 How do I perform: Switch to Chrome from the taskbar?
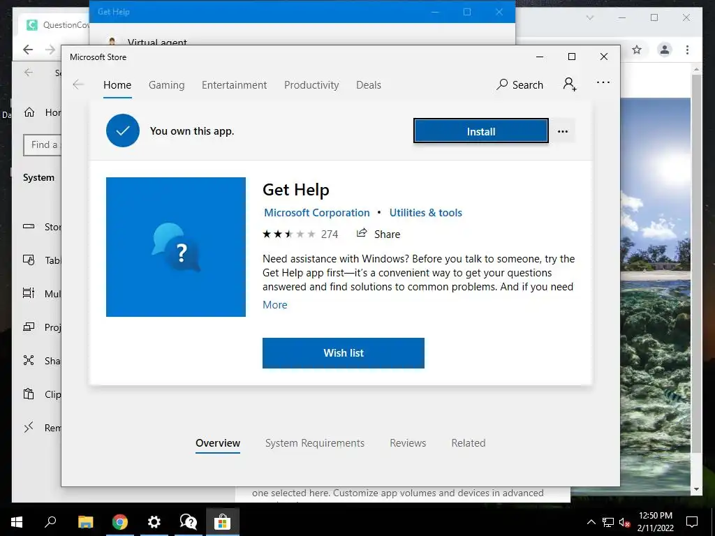click(x=120, y=522)
